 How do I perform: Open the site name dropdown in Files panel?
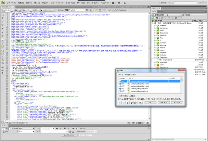tap(166, 15)
